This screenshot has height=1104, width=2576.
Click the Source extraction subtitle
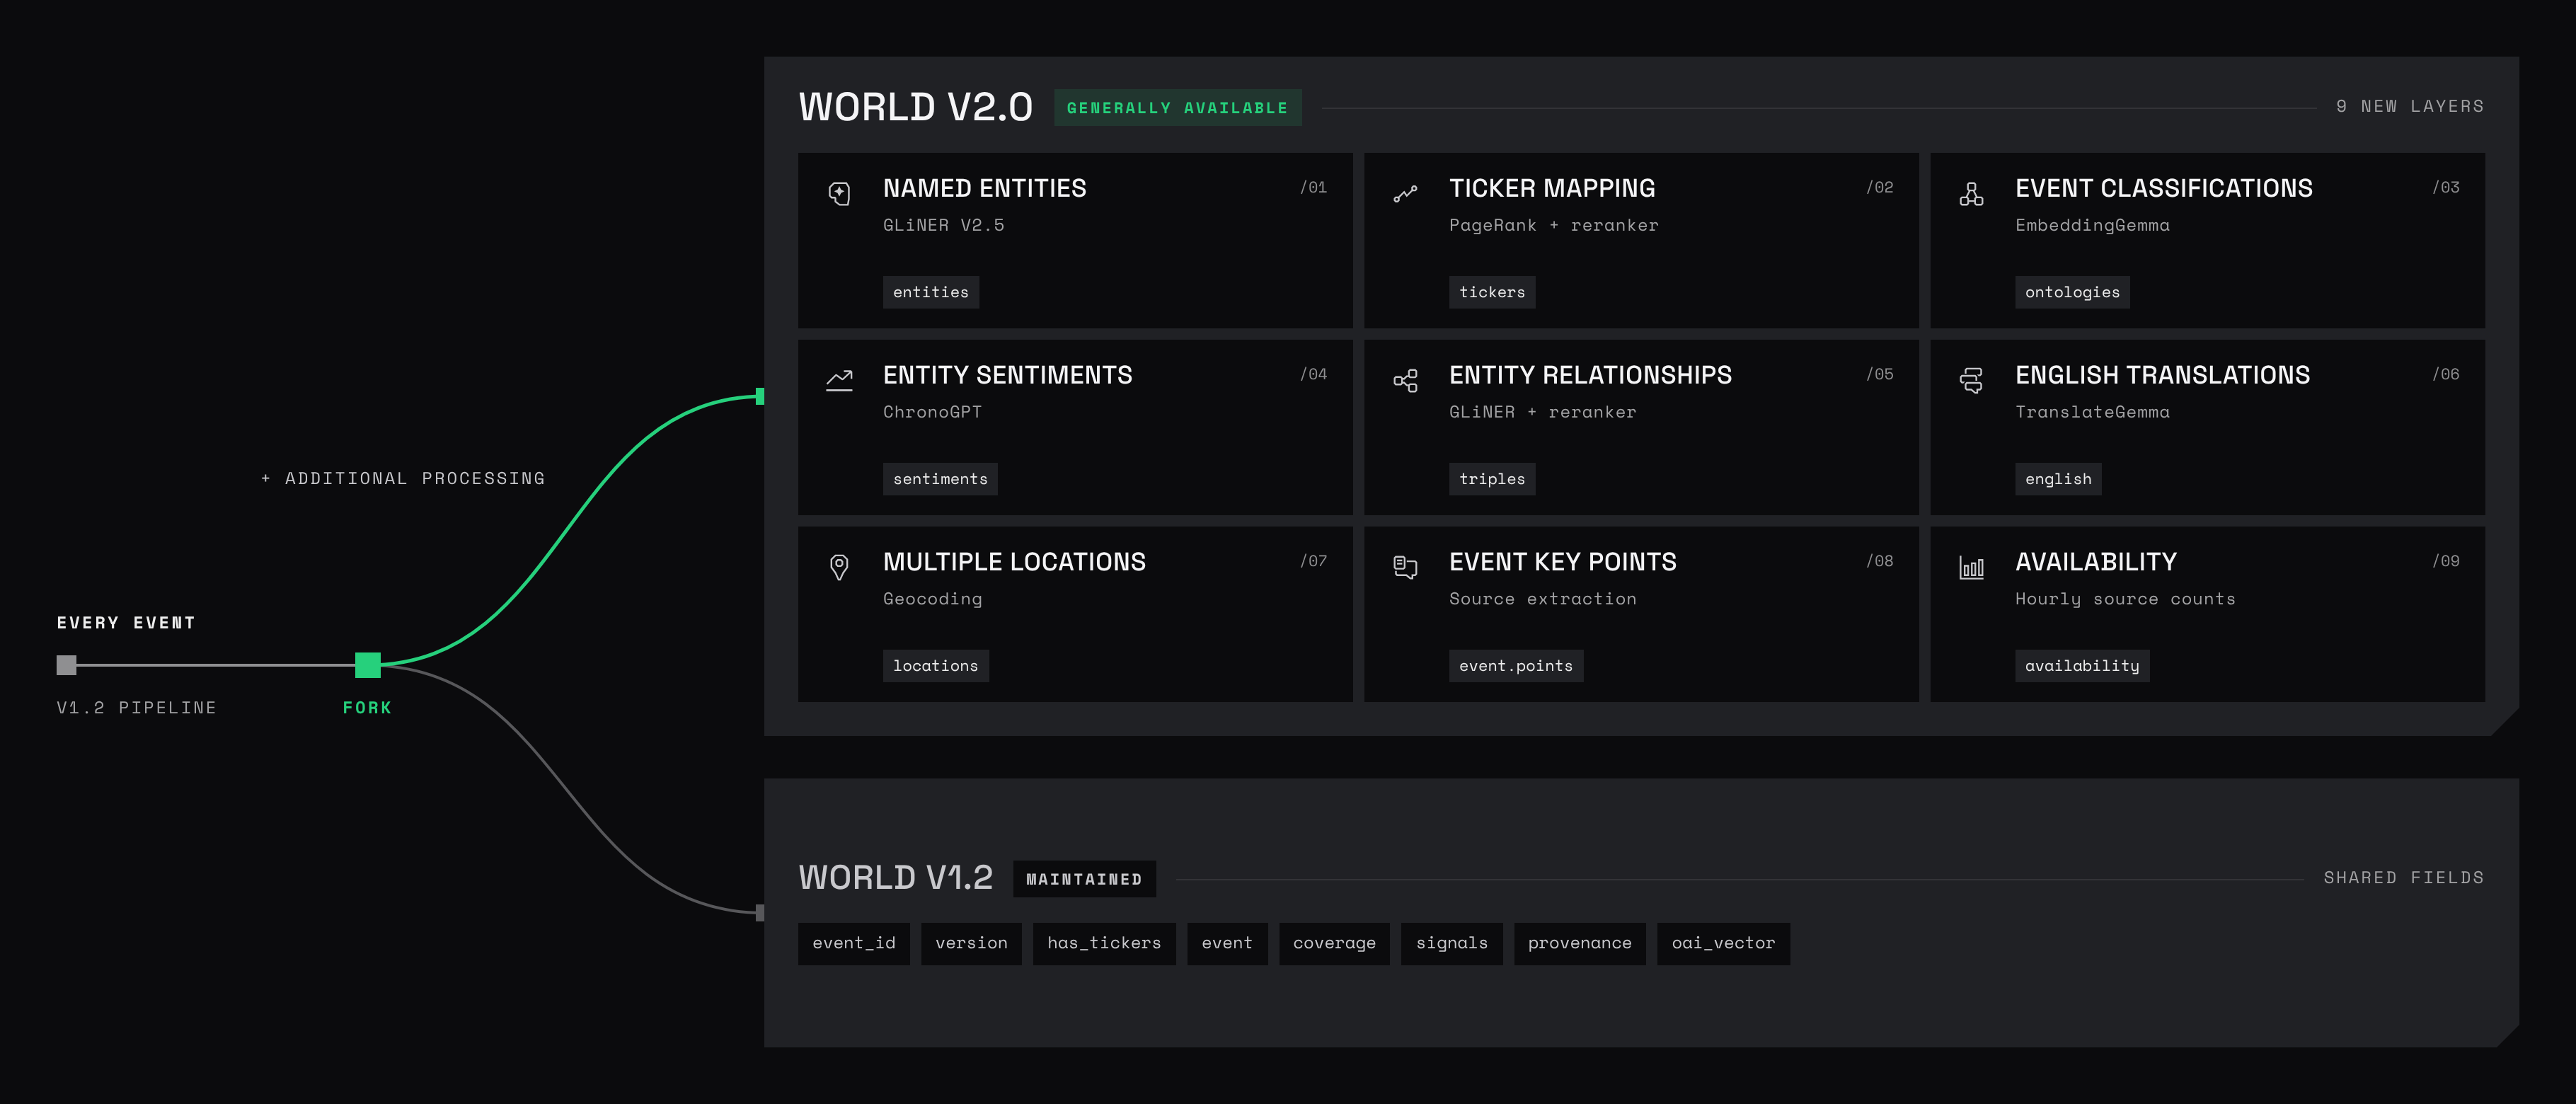pyautogui.click(x=1542, y=599)
